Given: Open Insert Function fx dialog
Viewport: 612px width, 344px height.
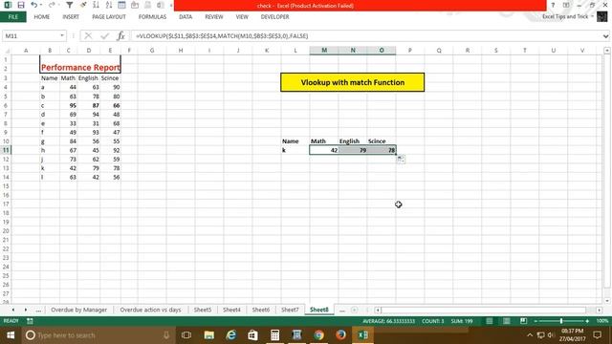Looking at the screenshot, I should tap(120, 36).
